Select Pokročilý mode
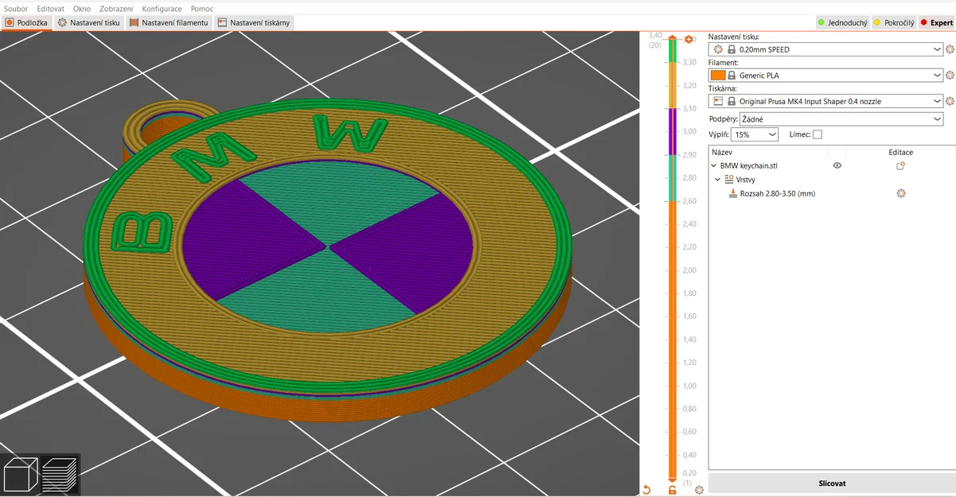The height and width of the screenshot is (497, 956). (894, 23)
